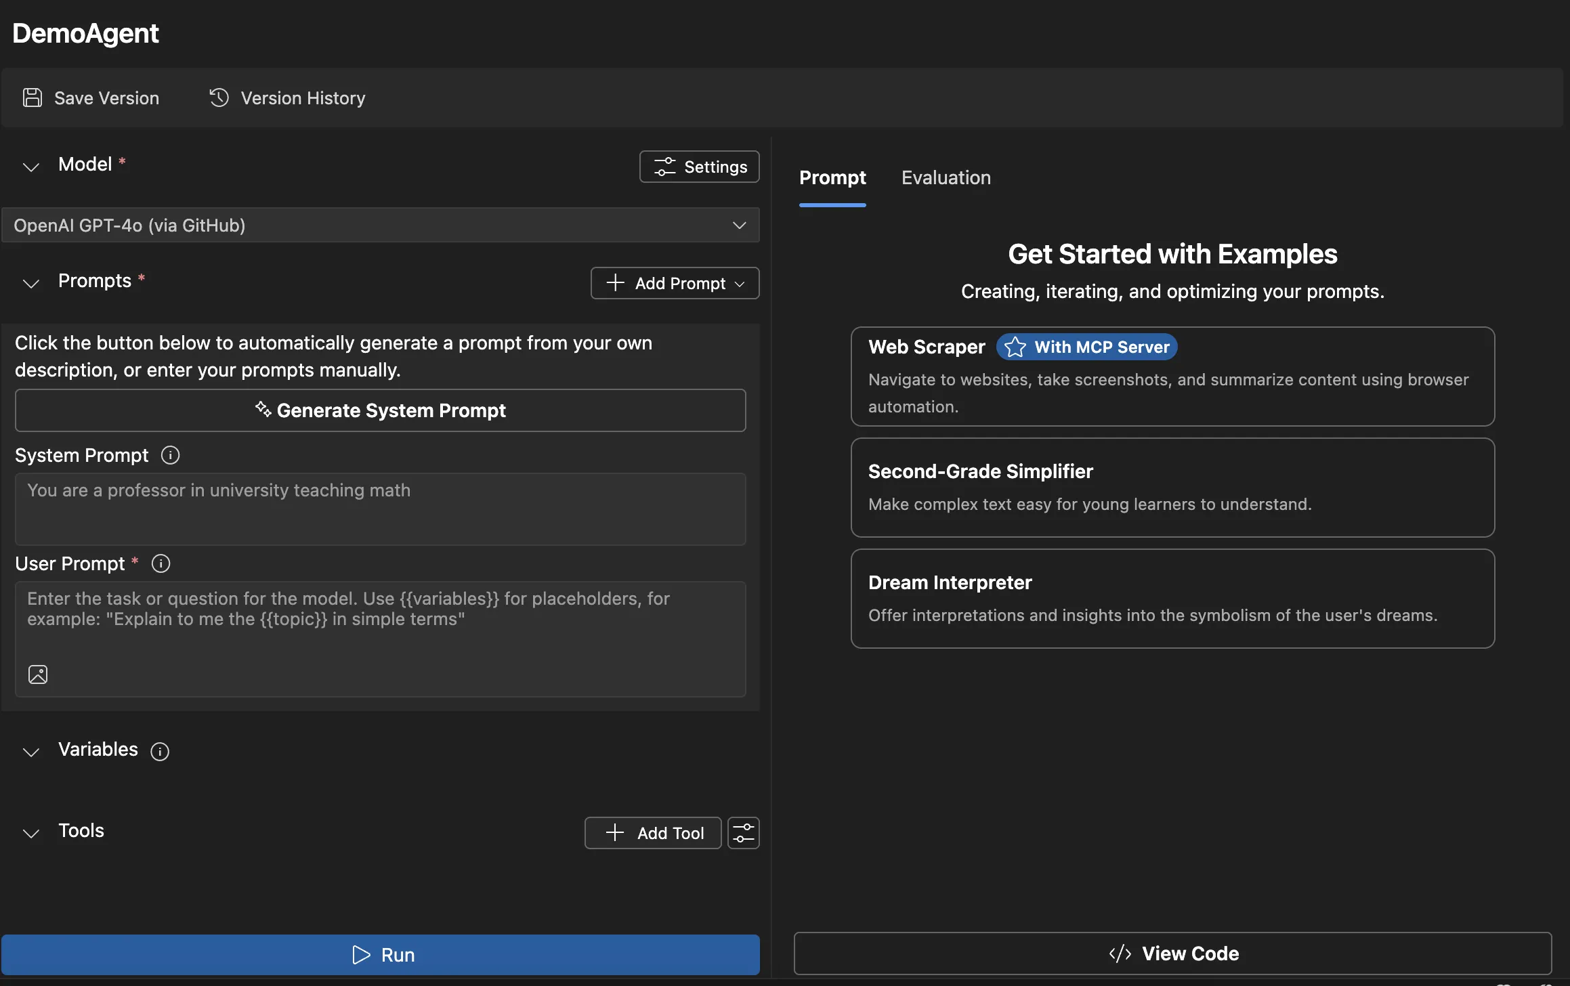Screen dimensions: 1570x986
Task: Collapse the Prompts section
Action: point(31,283)
